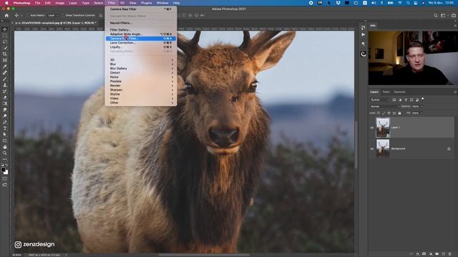Screen dimensions: 458x257
Task: Toggle layer filter on/off switch
Action: (423, 99)
